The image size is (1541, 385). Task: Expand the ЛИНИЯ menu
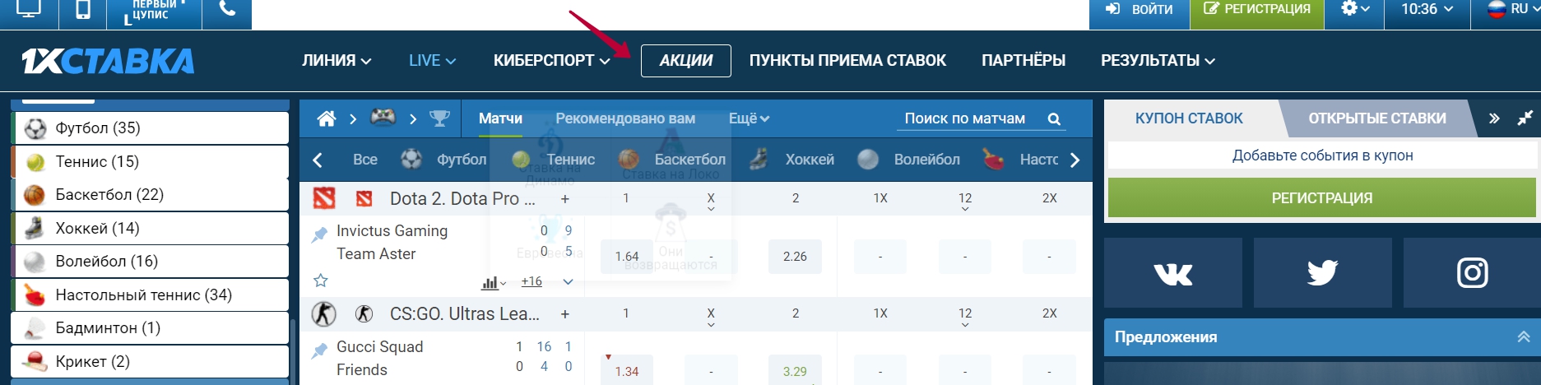tap(337, 61)
